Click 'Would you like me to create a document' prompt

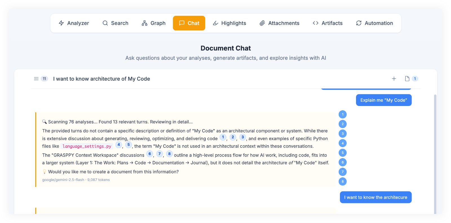(x=113, y=172)
